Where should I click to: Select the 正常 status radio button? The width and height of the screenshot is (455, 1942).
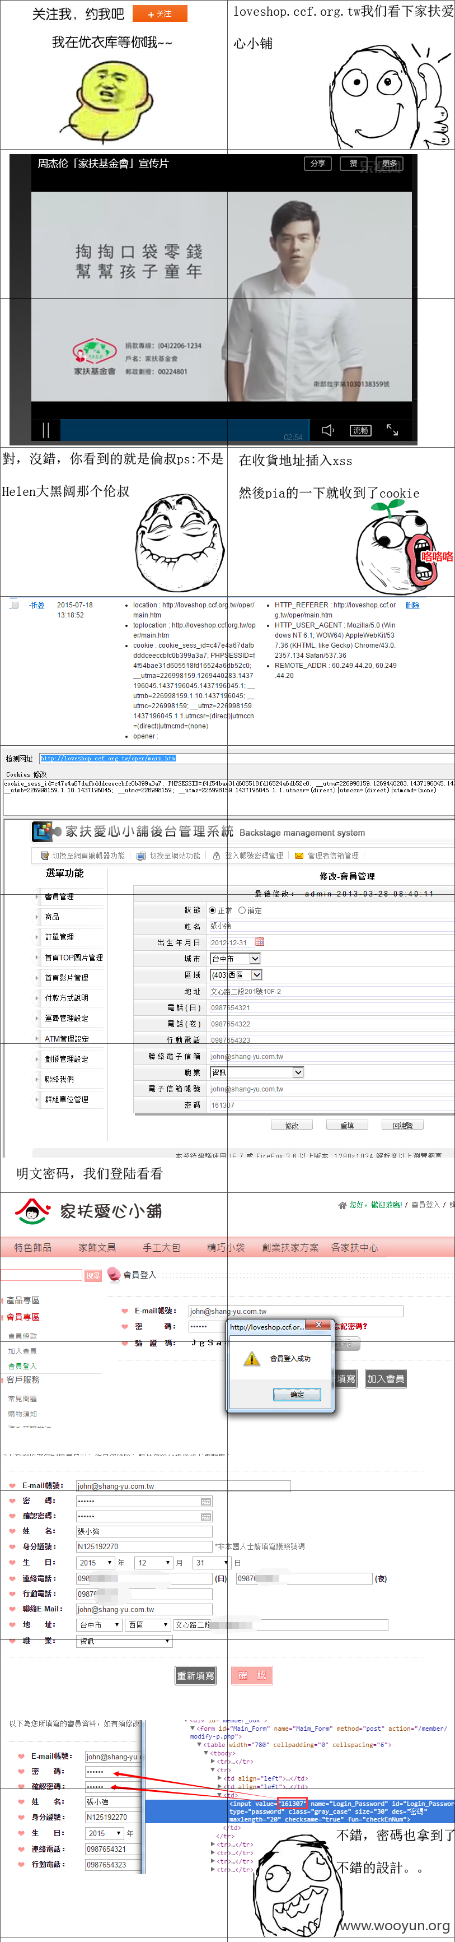213,910
